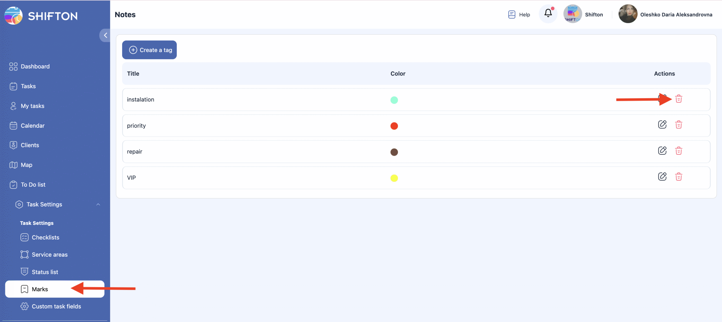This screenshot has height=322, width=722.
Task: Delete the priority tag
Action: click(x=679, y=125)
